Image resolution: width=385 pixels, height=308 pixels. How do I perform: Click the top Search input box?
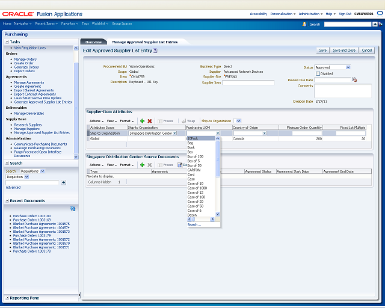[348, 24]
